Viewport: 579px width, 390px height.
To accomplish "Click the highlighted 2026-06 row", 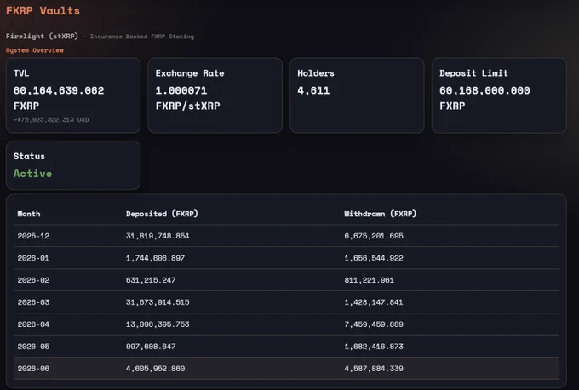I will (x=286, y=369).
